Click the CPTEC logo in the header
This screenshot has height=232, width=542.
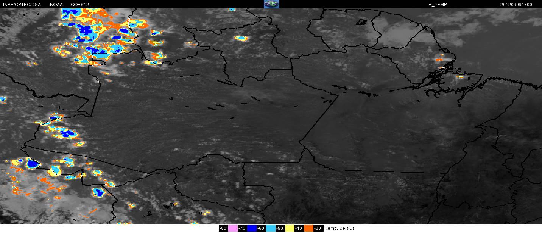click(x=271, y=4)
